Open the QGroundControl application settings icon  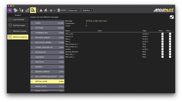[x=10, y=10]
